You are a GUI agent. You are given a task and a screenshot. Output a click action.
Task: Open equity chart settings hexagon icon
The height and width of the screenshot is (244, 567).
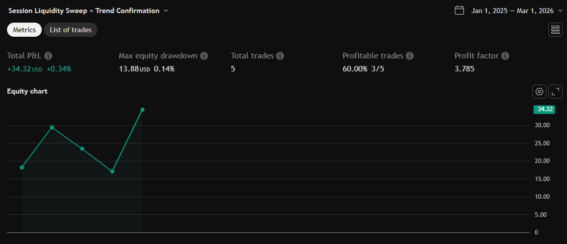click(x=539, y=92)
